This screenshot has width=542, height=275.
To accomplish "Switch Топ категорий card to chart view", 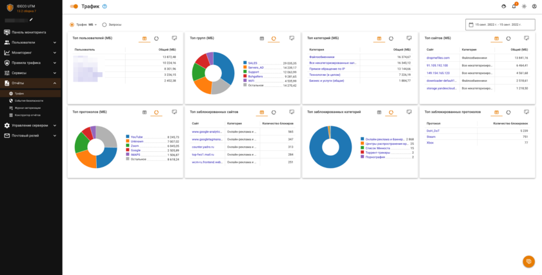I will [392, 39].
